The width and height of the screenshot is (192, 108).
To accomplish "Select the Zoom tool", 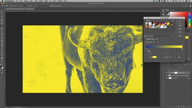I will 2,60.
